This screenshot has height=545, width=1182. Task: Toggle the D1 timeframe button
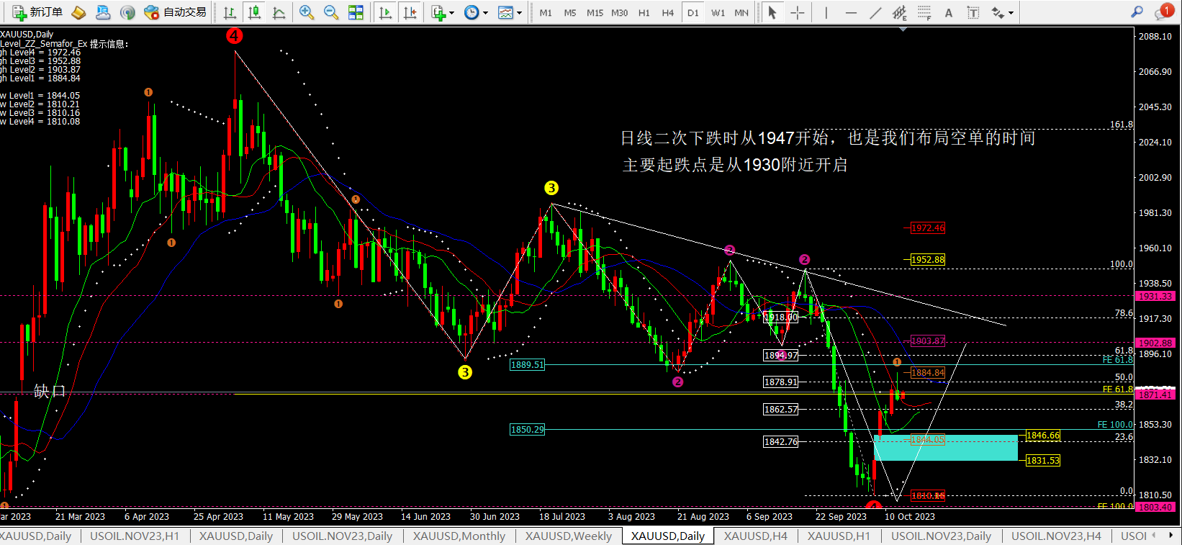[x=692, y=12]
